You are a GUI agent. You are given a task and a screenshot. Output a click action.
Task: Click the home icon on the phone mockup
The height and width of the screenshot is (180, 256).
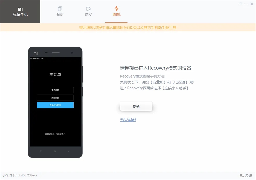[55, 151]
